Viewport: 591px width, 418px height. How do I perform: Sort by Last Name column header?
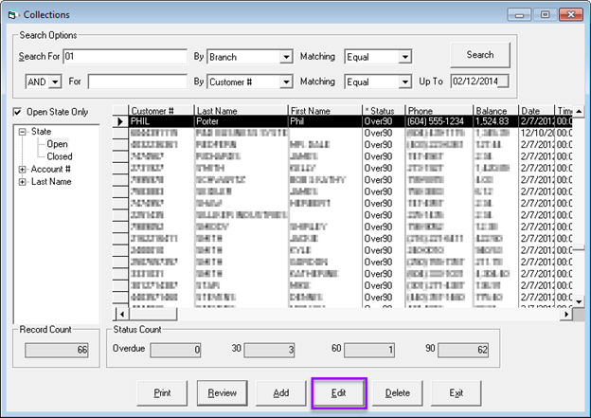242,111
